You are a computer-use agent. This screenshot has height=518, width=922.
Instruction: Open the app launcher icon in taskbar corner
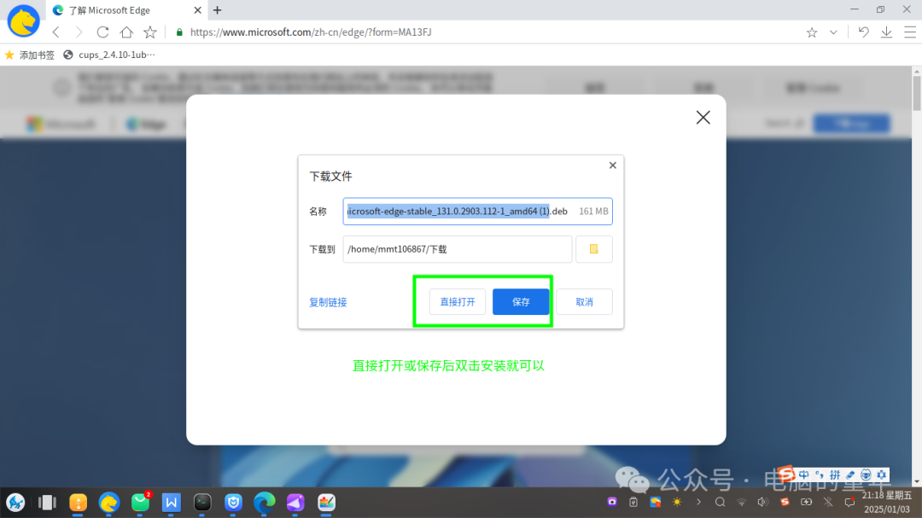coord(16,503)
